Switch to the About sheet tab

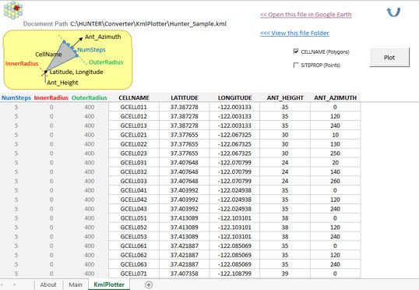(x=48, y=285)
